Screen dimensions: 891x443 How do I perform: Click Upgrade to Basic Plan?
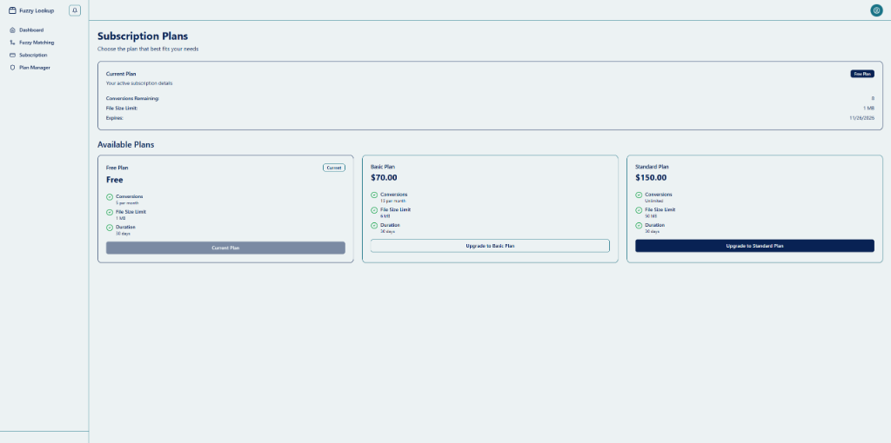(490, 246)
